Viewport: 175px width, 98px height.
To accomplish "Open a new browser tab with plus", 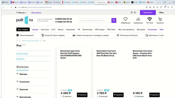I will tap(157, 2).
